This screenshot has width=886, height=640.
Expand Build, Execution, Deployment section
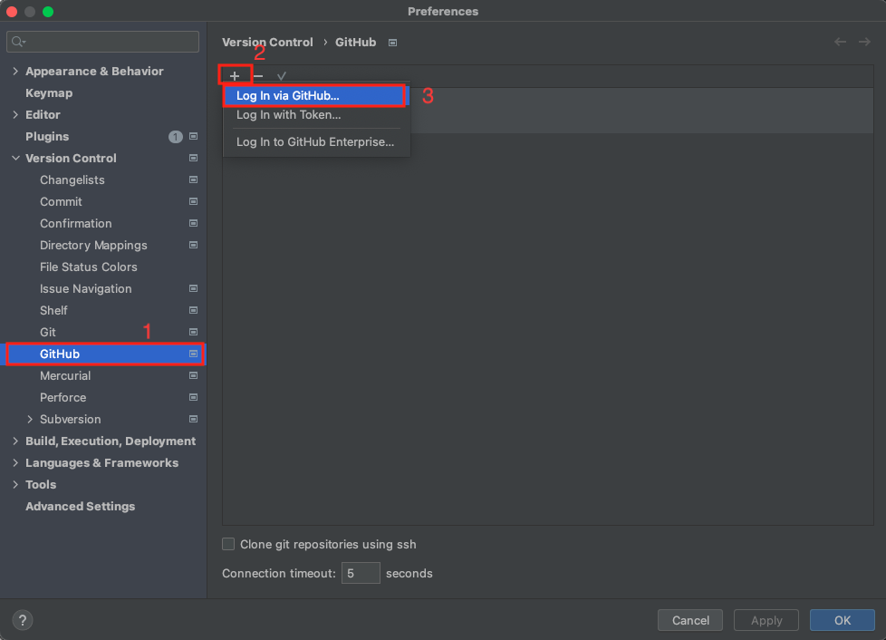[x=15, y=441]
